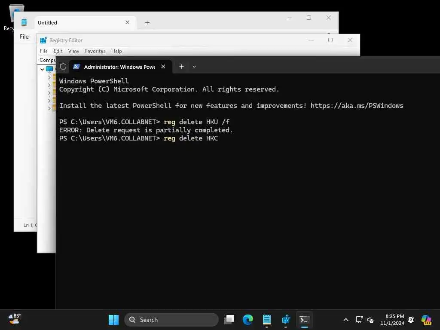Image resolution: width=440 pixels, height=330 pixels.
Task: Click the 'ERROR: Delete request is partially completed.' line
Action: (146, 130)
